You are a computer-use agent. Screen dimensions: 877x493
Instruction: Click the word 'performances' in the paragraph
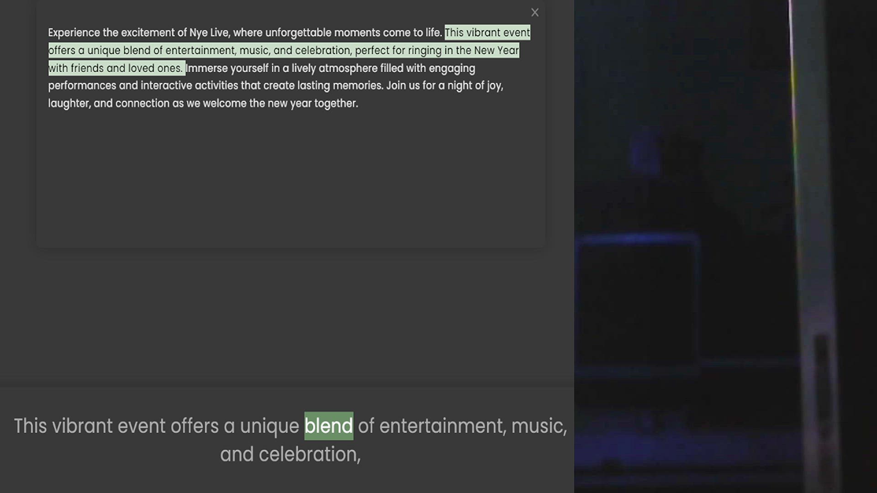point(82,86)
